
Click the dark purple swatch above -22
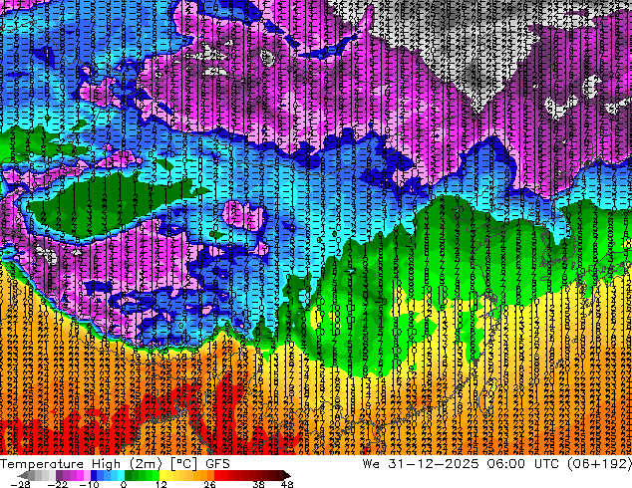tap(59, 475)
